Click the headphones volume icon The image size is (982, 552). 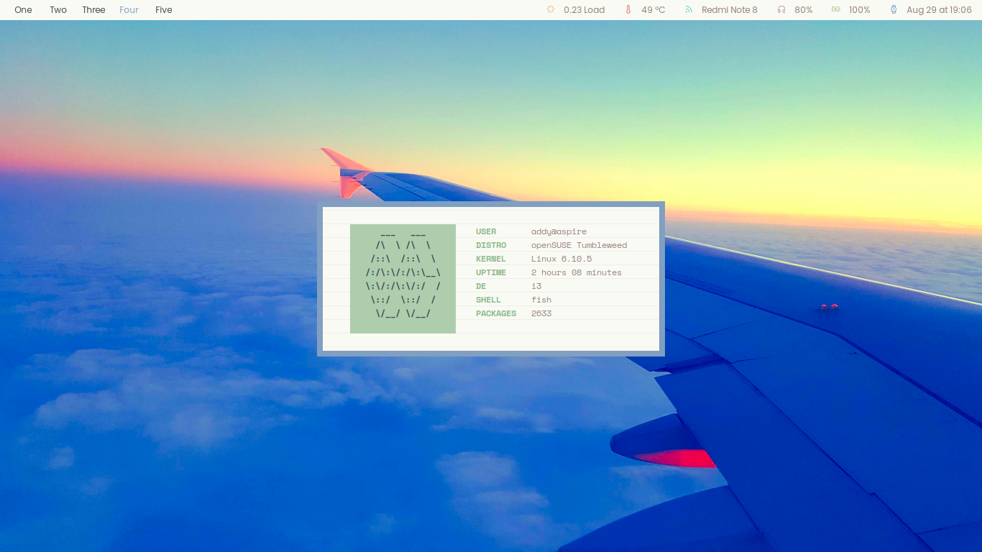pos(781,10)
